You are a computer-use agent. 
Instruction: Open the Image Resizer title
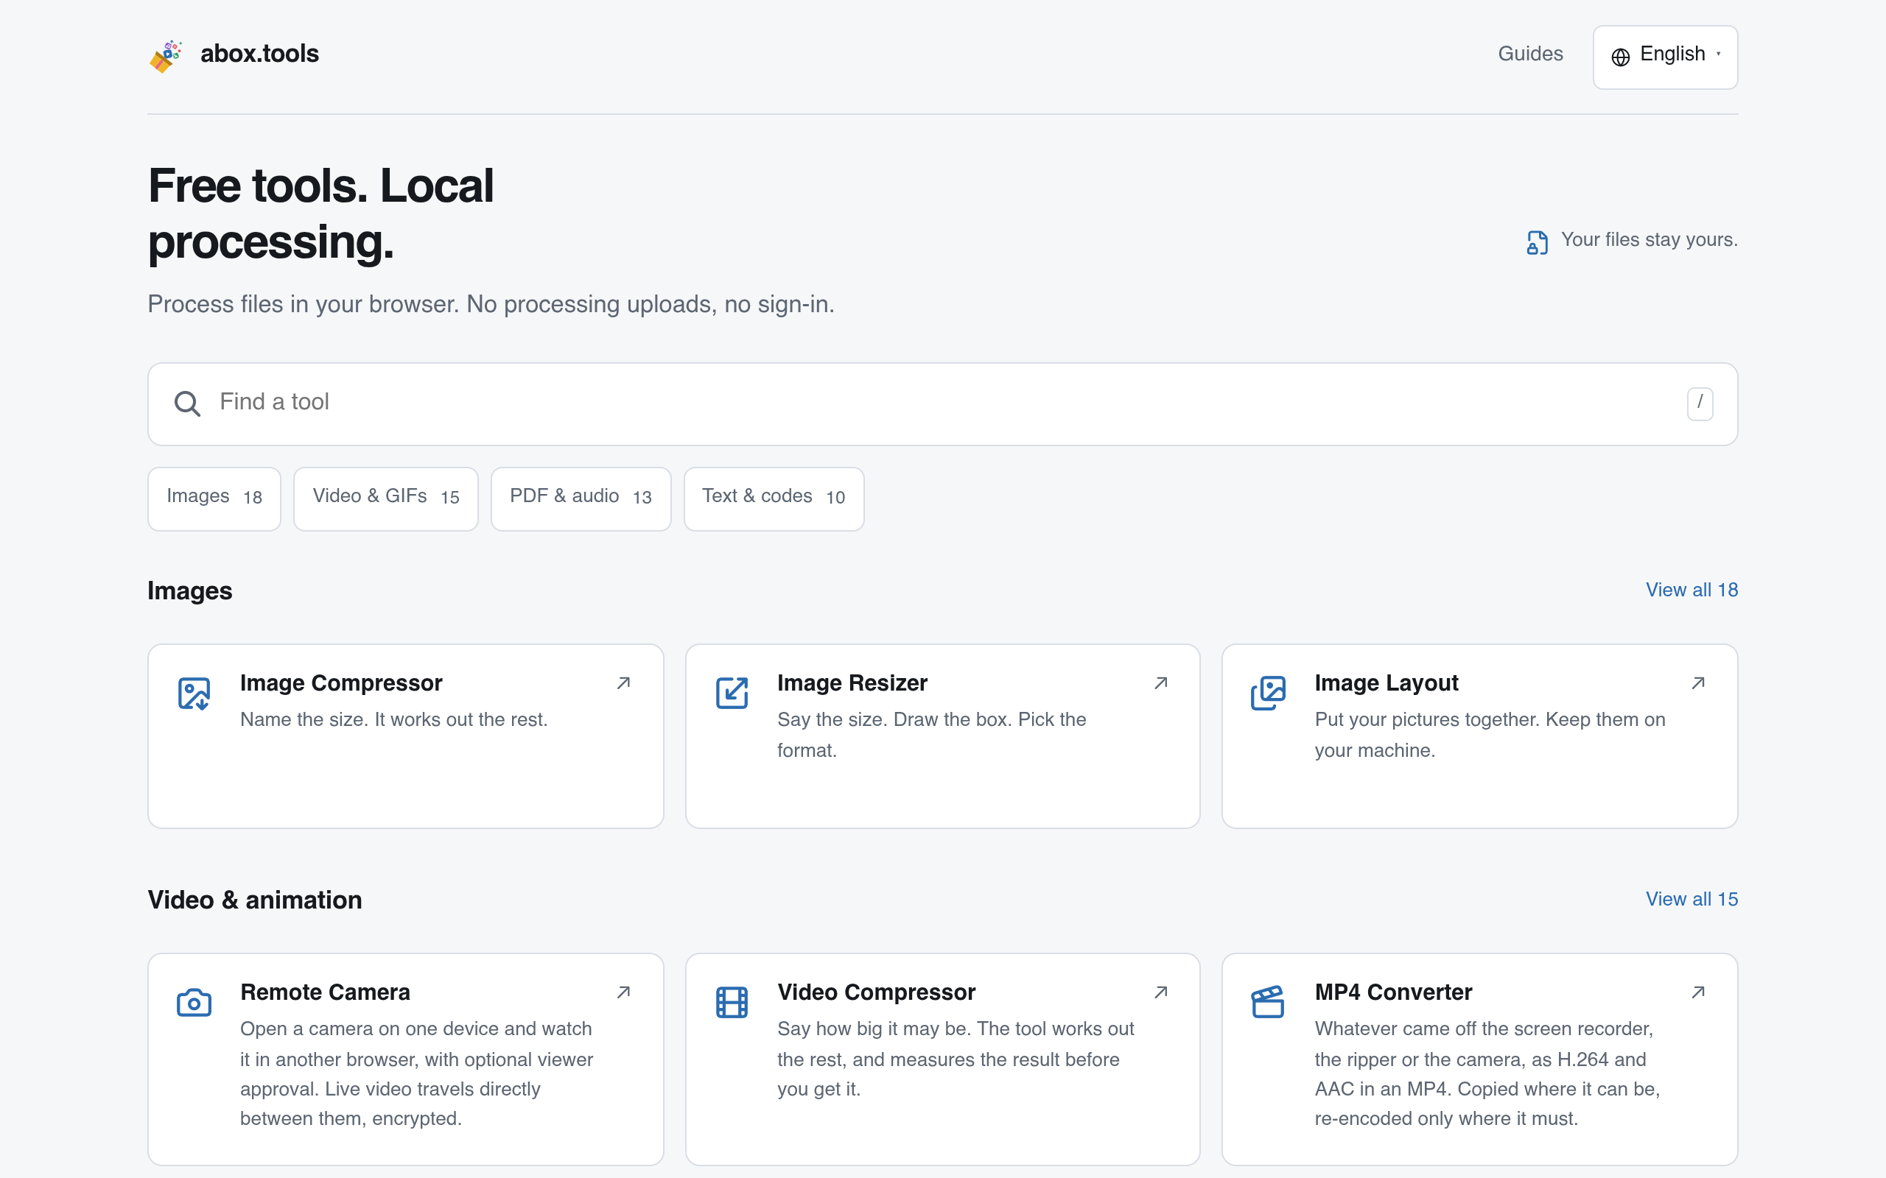click(x=852, y=683)
